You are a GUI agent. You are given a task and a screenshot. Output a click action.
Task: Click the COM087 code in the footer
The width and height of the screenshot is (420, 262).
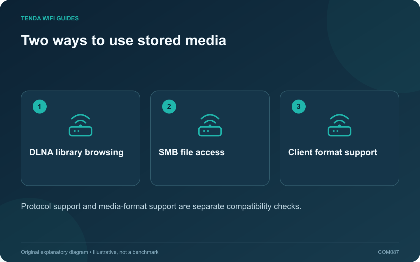(388, 252)
